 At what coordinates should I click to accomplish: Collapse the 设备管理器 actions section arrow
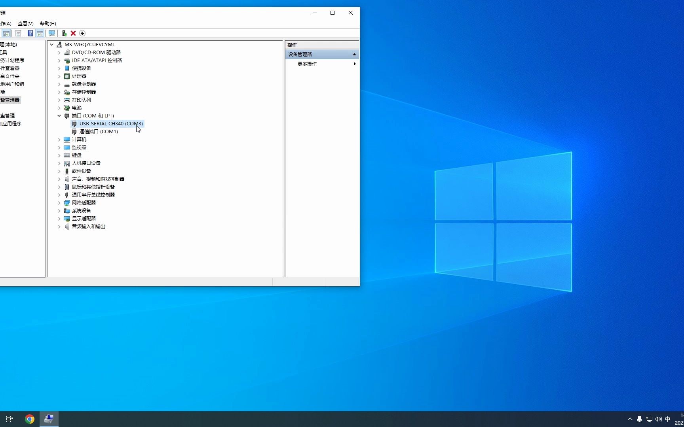coord(354,54)
